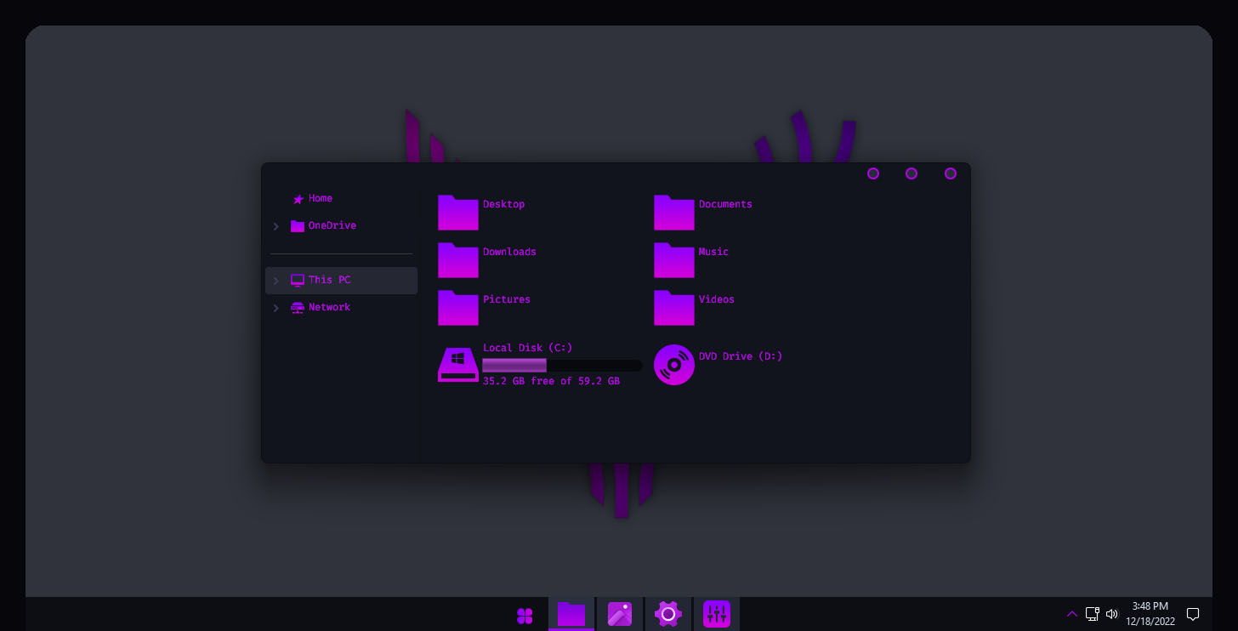
Task: Open the Photos app from the taskbar
Action: (620, 613)
